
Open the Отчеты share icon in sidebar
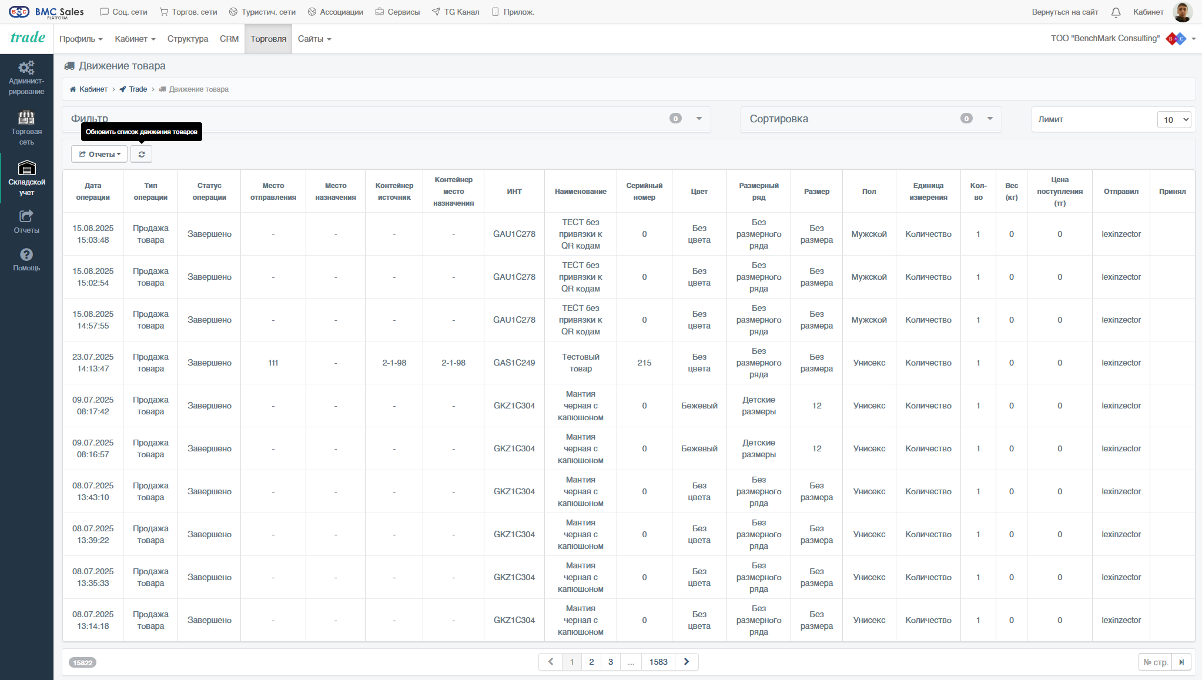(x=26, y=216)
